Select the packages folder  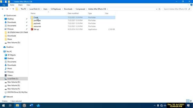click(37, 20)
